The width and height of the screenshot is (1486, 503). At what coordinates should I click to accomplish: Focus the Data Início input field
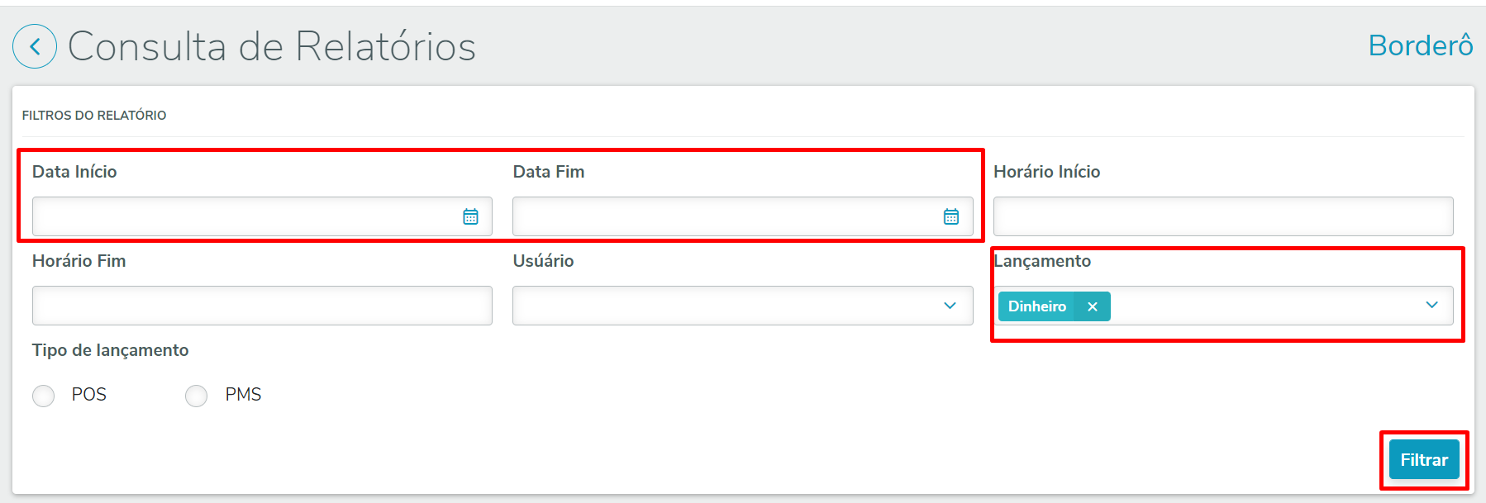(x=262, y=216)
